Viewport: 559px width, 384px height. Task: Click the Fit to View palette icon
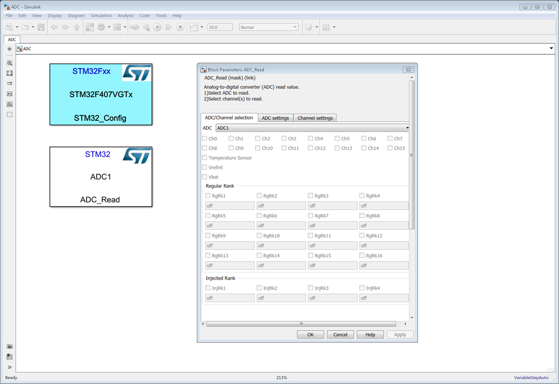tap(10, 73)
